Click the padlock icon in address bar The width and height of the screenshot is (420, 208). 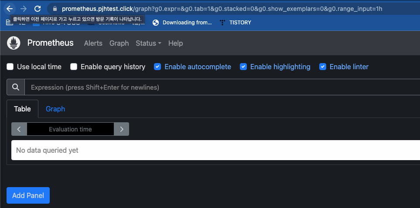click(x=55, y=9)
